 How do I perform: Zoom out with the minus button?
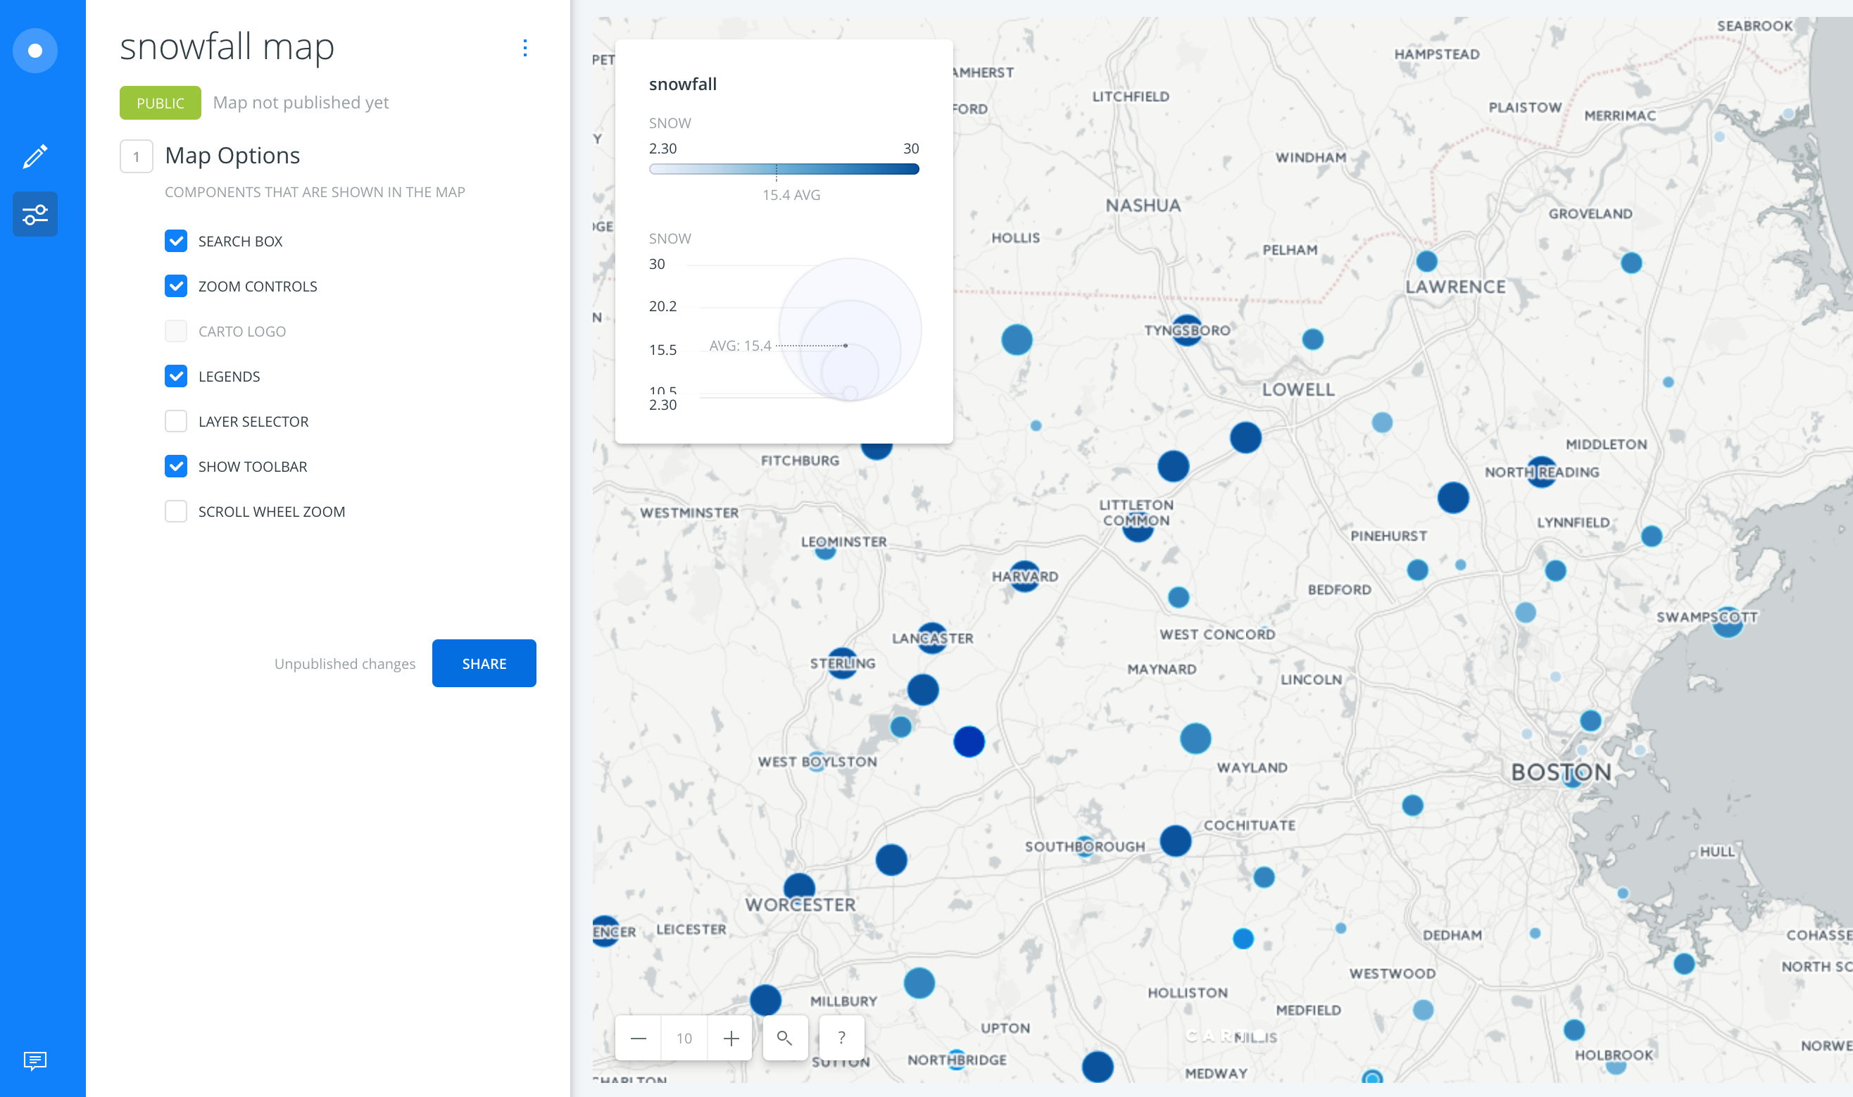click(639, 1039)
